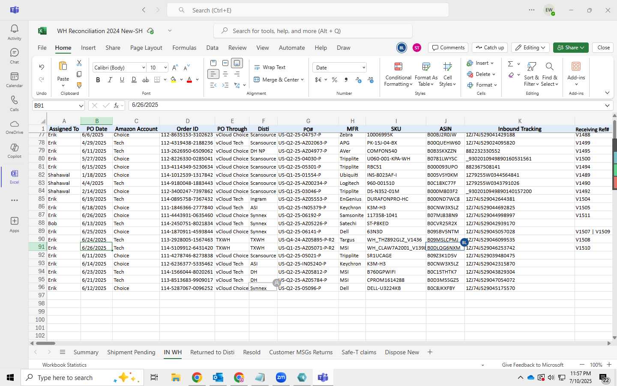Toggle Align Left
Screen dimensions: 617x386
(213, 74)
